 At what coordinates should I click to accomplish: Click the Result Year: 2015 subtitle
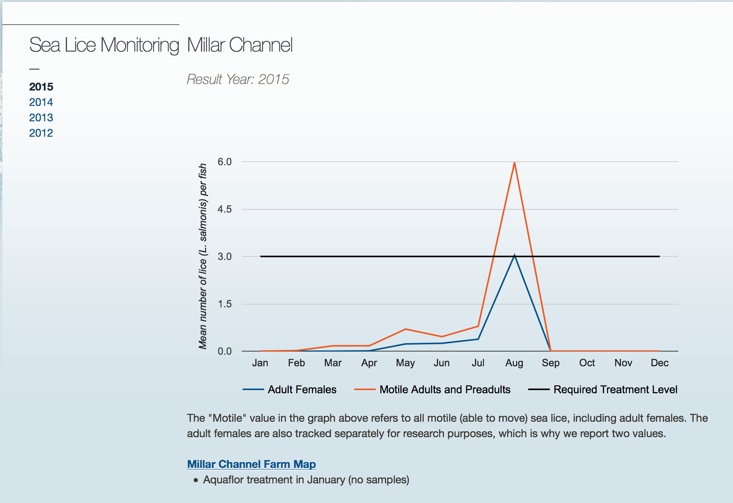[238, 79]
